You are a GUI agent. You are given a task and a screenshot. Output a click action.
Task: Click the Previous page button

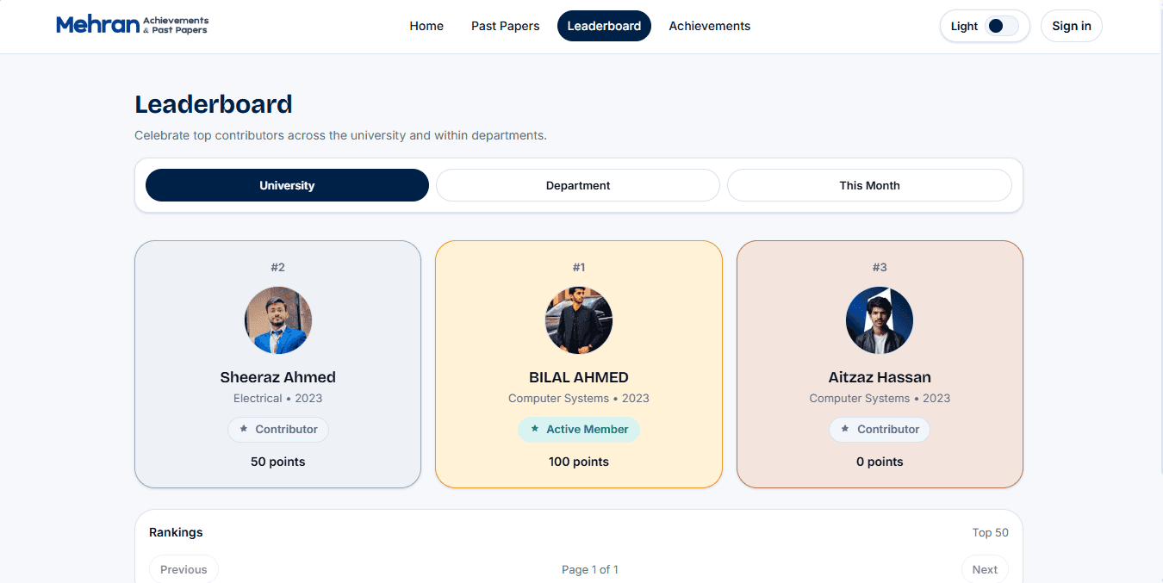(183, 568)
